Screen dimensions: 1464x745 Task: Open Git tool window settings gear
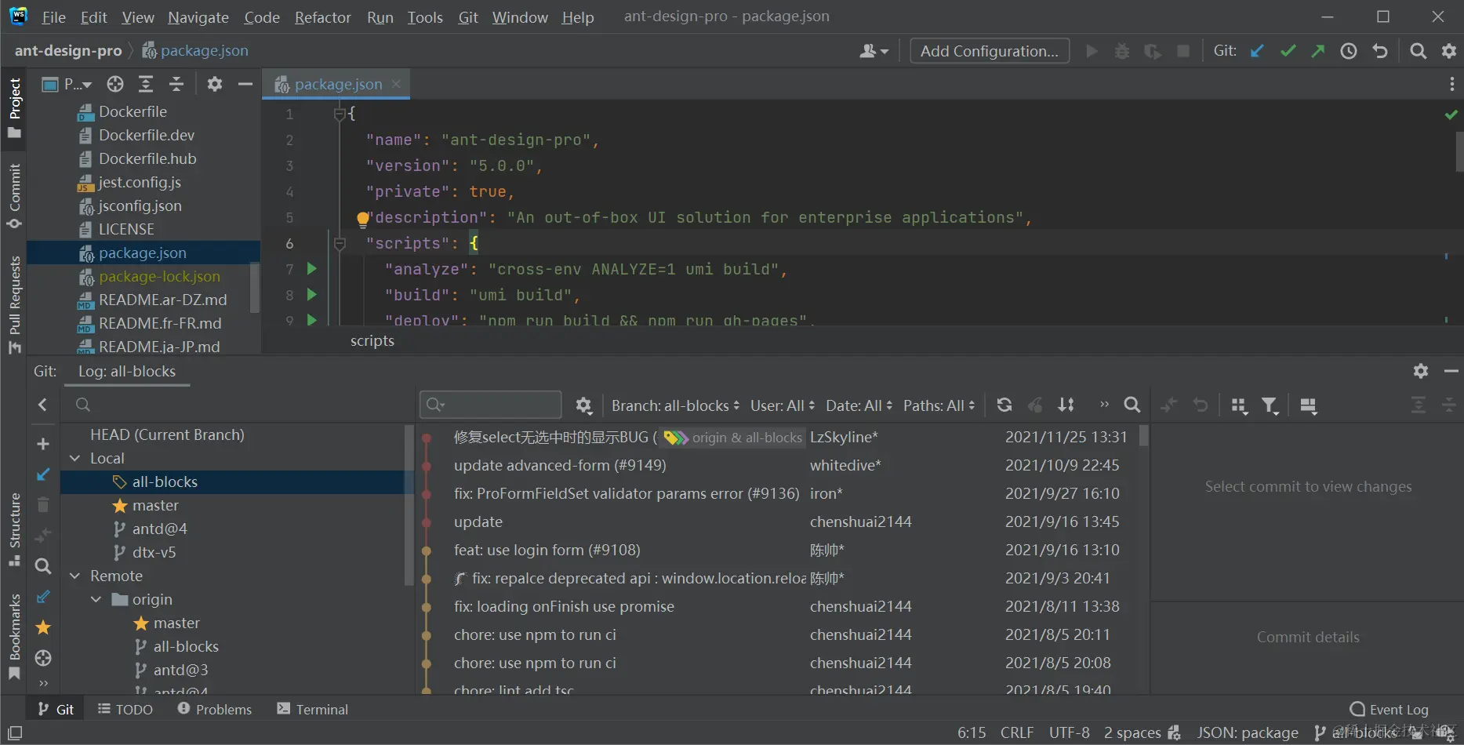tap(1421, 371)
